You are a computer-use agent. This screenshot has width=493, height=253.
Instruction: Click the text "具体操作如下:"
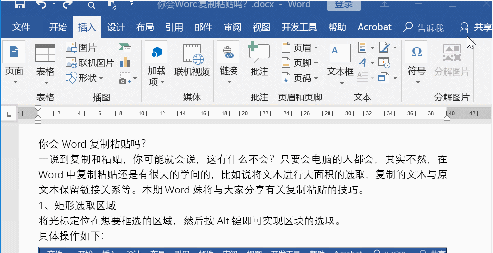pos(71,235)
